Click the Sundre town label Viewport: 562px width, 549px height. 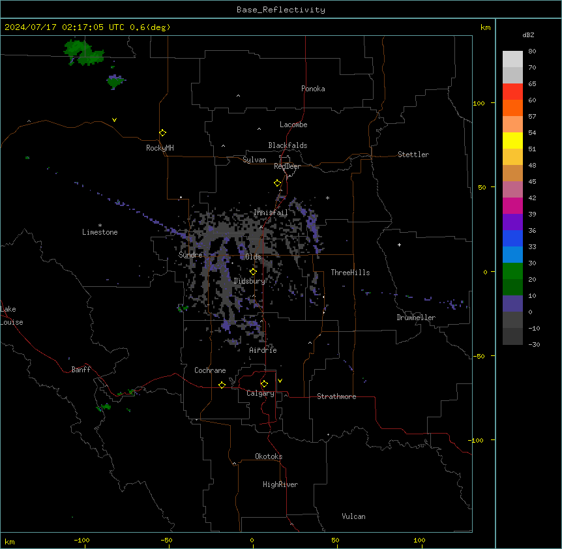[x=190, y=255]
